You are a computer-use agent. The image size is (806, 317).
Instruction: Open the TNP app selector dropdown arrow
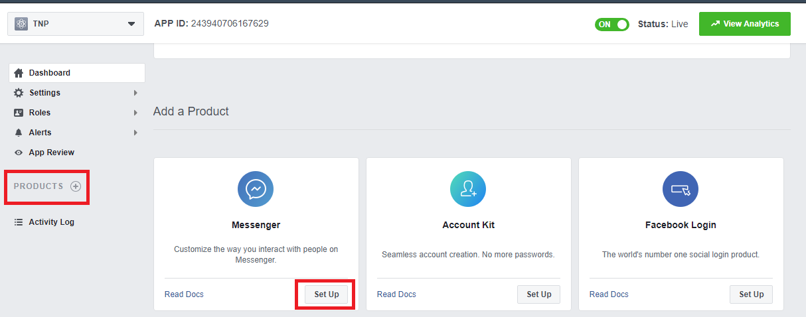click(x=131, y=25)
